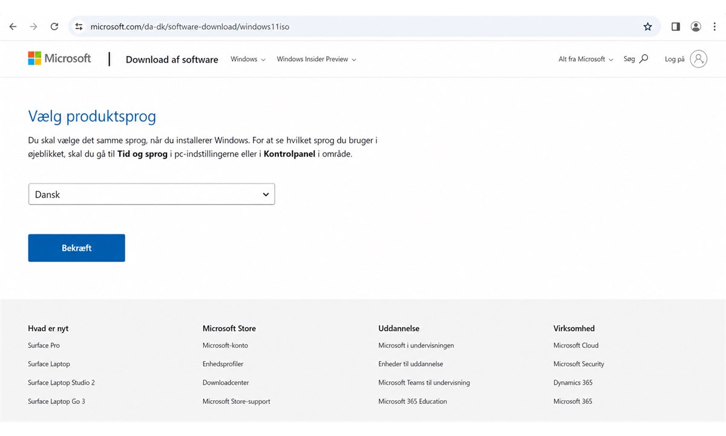Bookmark this page with the star icon
The width and height of the screenshot is (726, 436).
click(x=648, y=27)
